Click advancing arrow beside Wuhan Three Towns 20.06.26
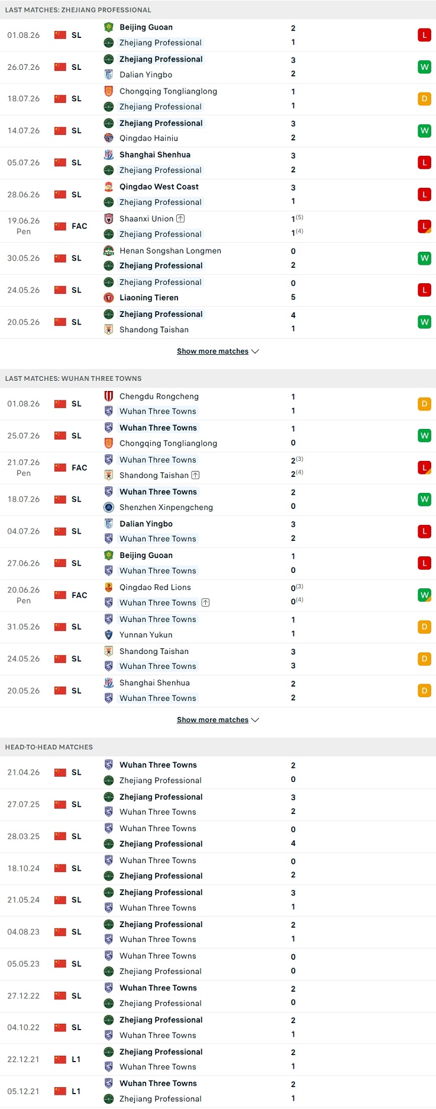 tap(205, 602)
